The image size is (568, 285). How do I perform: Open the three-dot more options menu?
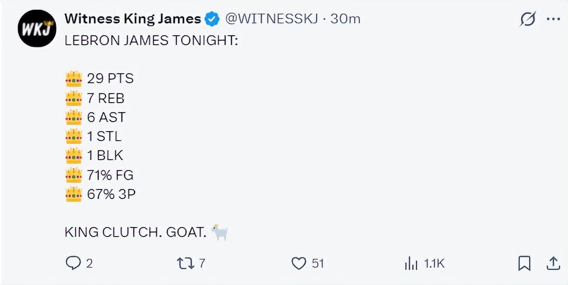(x=553, y=19)
